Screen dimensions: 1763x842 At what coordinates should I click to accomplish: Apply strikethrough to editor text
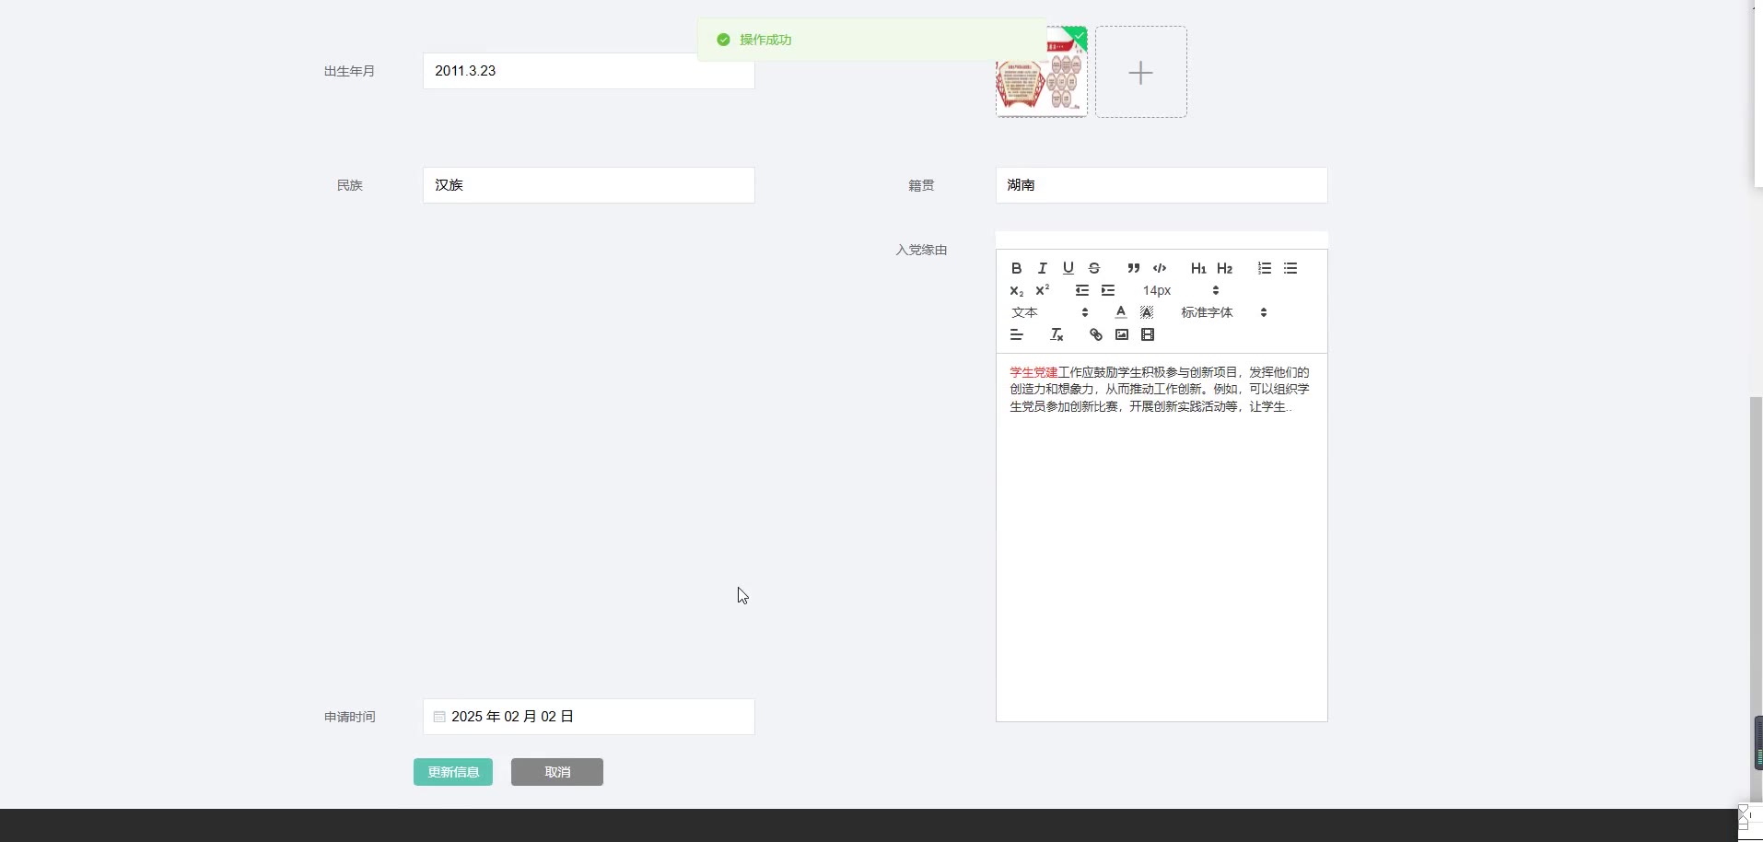pyautogui.click(x=1093, y=268)
